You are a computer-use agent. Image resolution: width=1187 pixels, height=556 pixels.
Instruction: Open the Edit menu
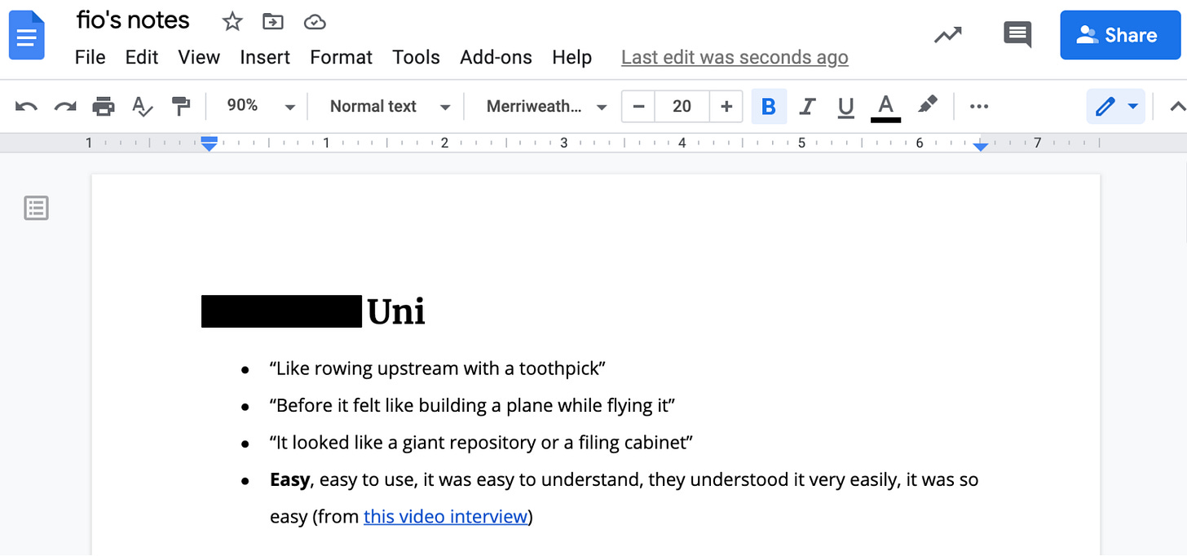(x=142, y=57)
